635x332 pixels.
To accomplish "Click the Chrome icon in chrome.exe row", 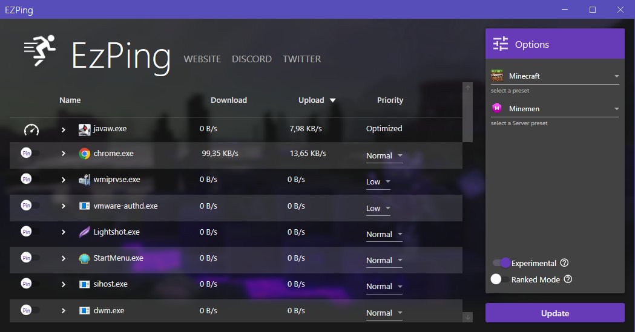I will point(84,154).
